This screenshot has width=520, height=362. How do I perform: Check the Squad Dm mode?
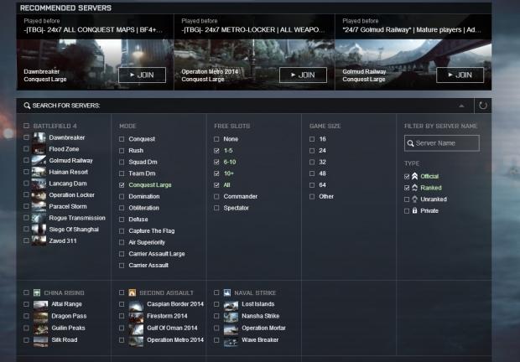122,162
